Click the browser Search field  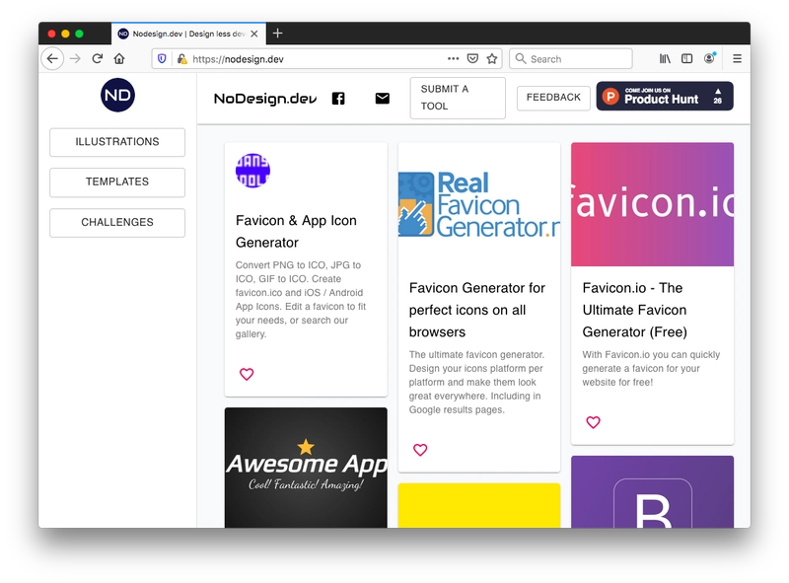click(x=571, y=59)
